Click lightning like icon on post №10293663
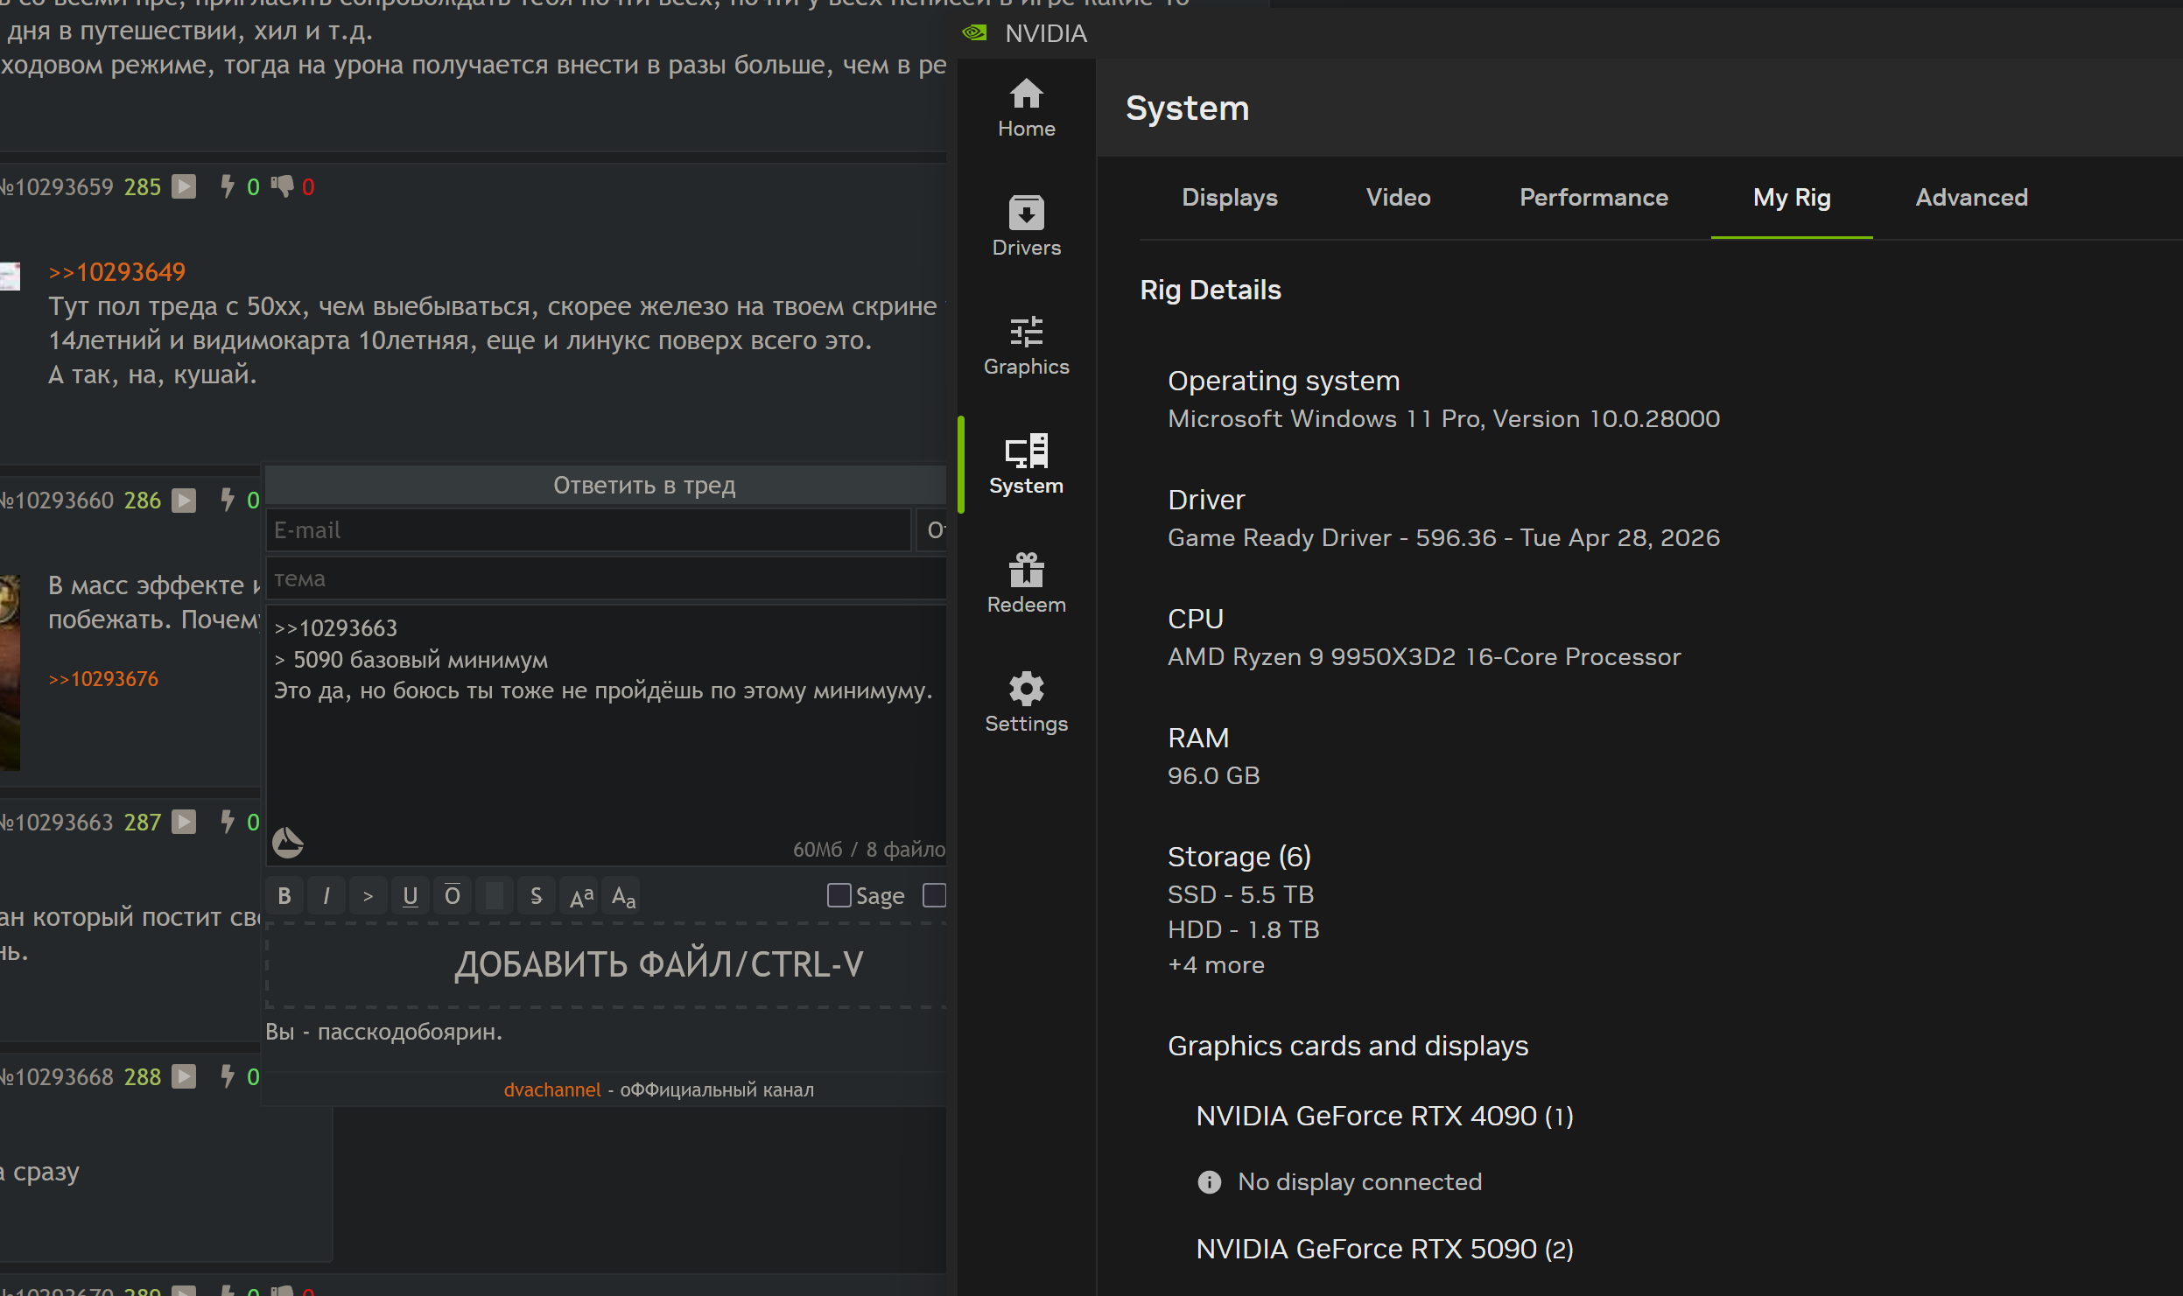 pos(227,822)
